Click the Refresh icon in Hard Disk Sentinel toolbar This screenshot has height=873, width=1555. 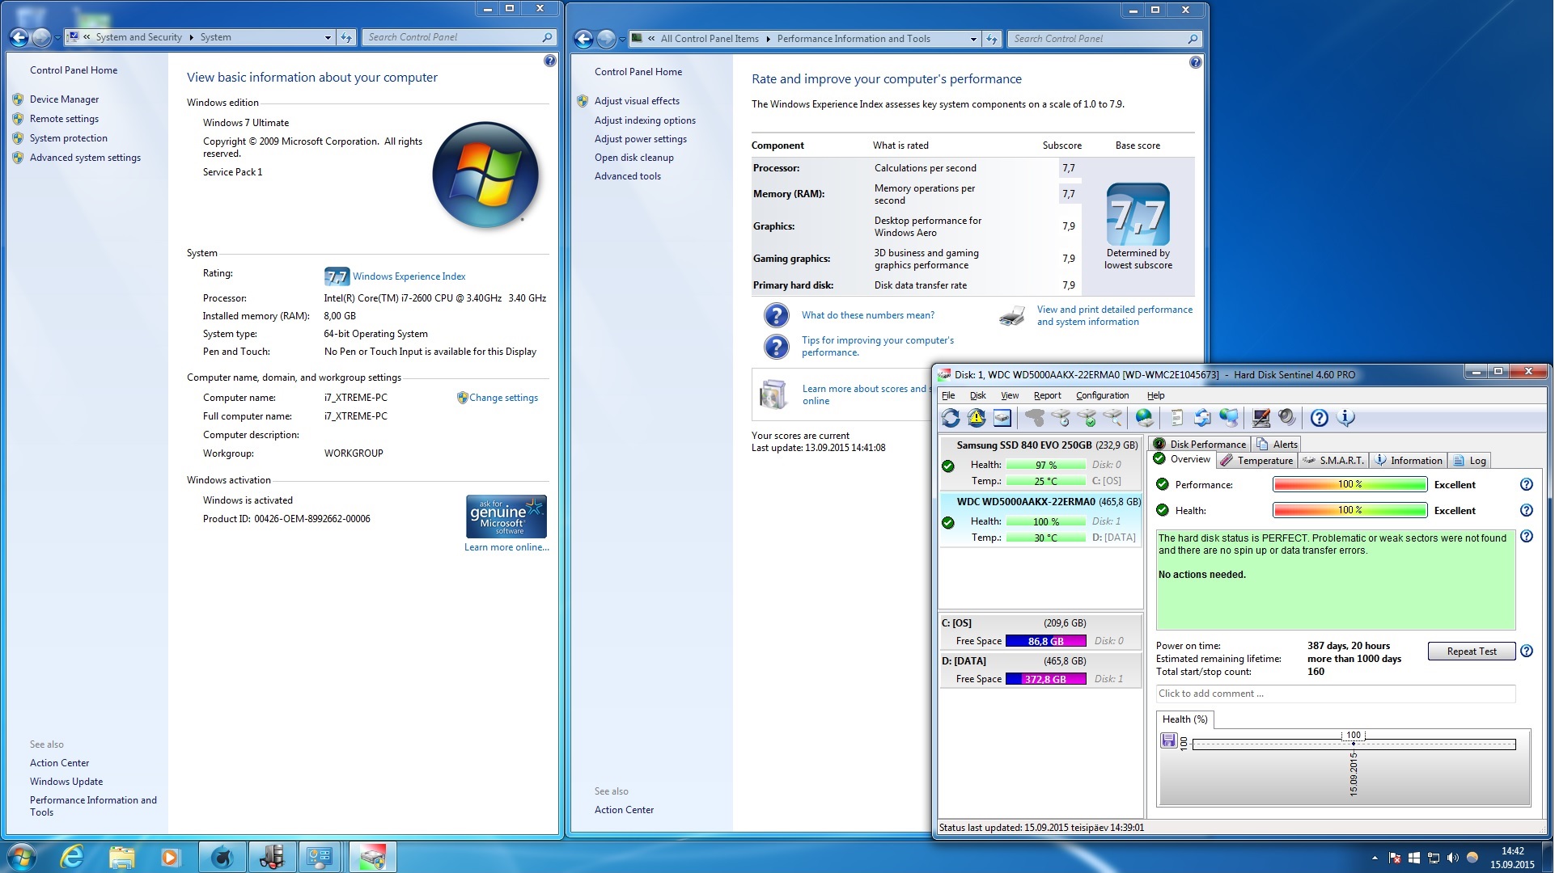coord(951,418)
